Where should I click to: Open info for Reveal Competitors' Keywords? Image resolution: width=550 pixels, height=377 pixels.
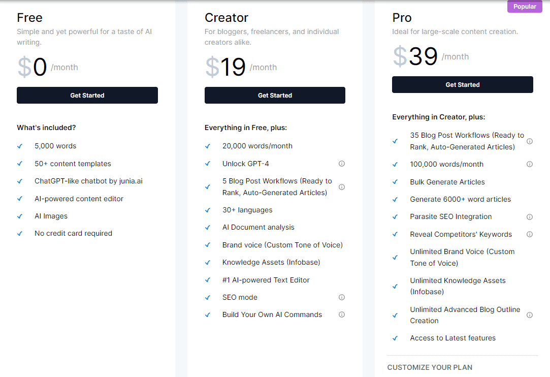(530, 234)
